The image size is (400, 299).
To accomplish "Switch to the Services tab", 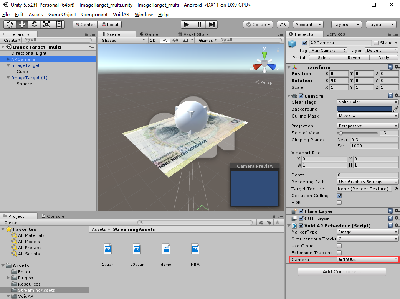I will 336,34.
